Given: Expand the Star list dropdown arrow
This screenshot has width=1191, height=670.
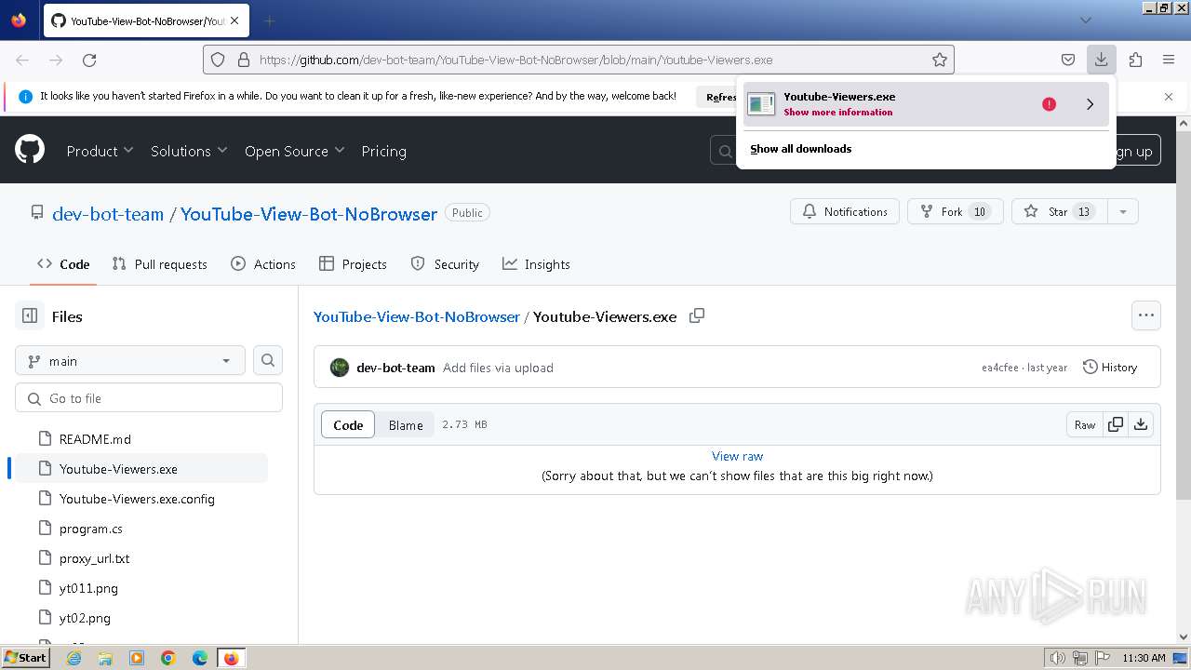Looking at the screenshot, I should coord(1123,211).
